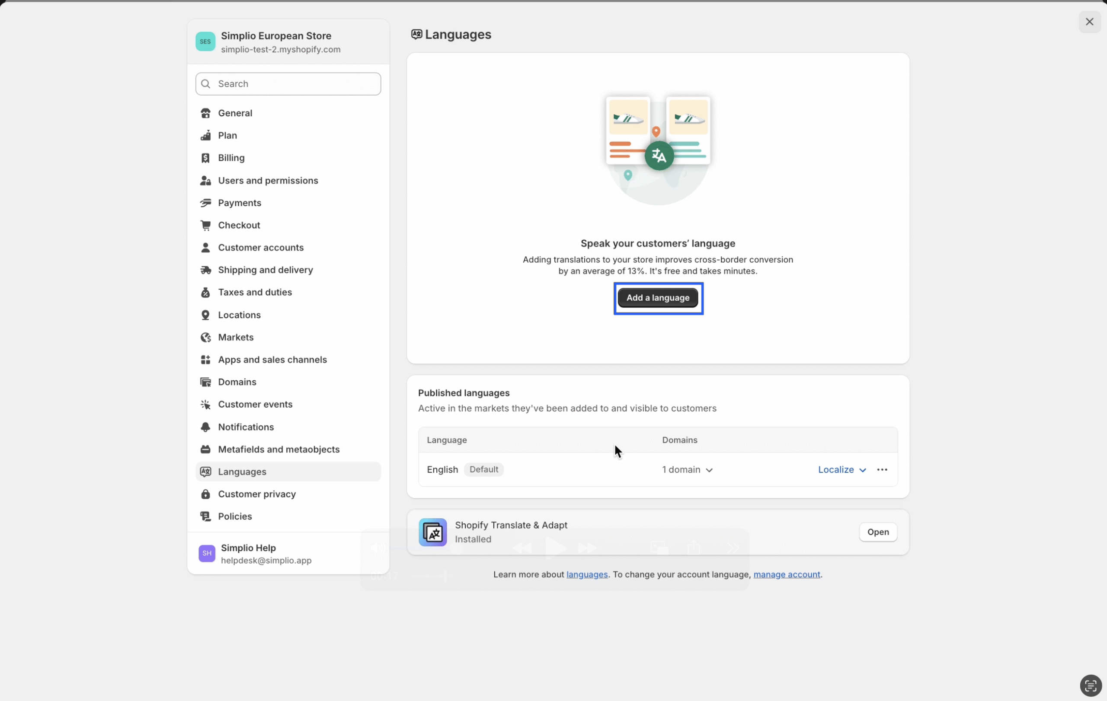The width and height of the screenshot is (1107, 701).
Task: Click the Shopify Translate & Adapt app icon
Action: [432, 532]
